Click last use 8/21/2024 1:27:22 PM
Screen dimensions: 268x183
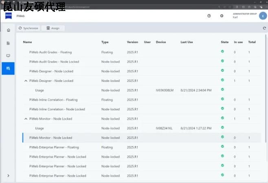tap(196, 128)
